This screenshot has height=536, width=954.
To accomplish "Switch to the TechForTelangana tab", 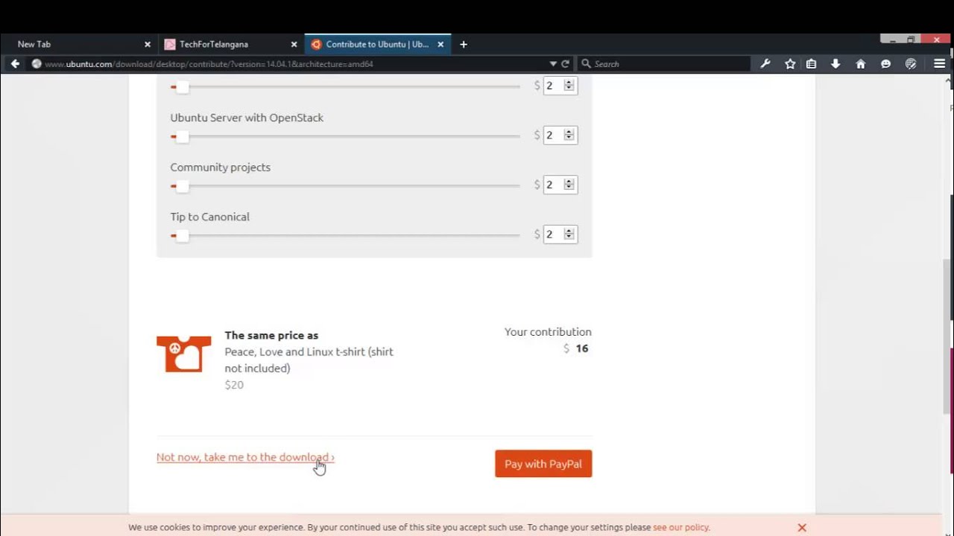I will pos(231,45).
